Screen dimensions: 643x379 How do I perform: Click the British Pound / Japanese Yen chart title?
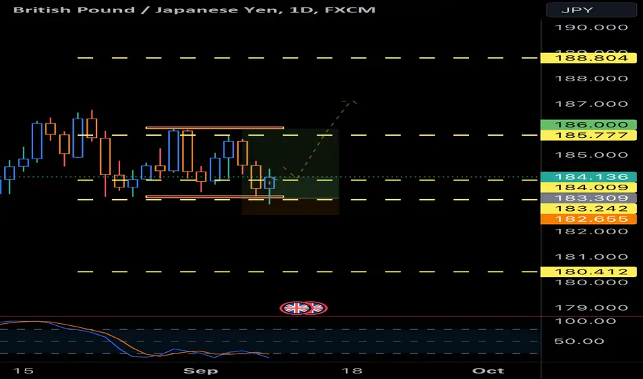[194, 10]
